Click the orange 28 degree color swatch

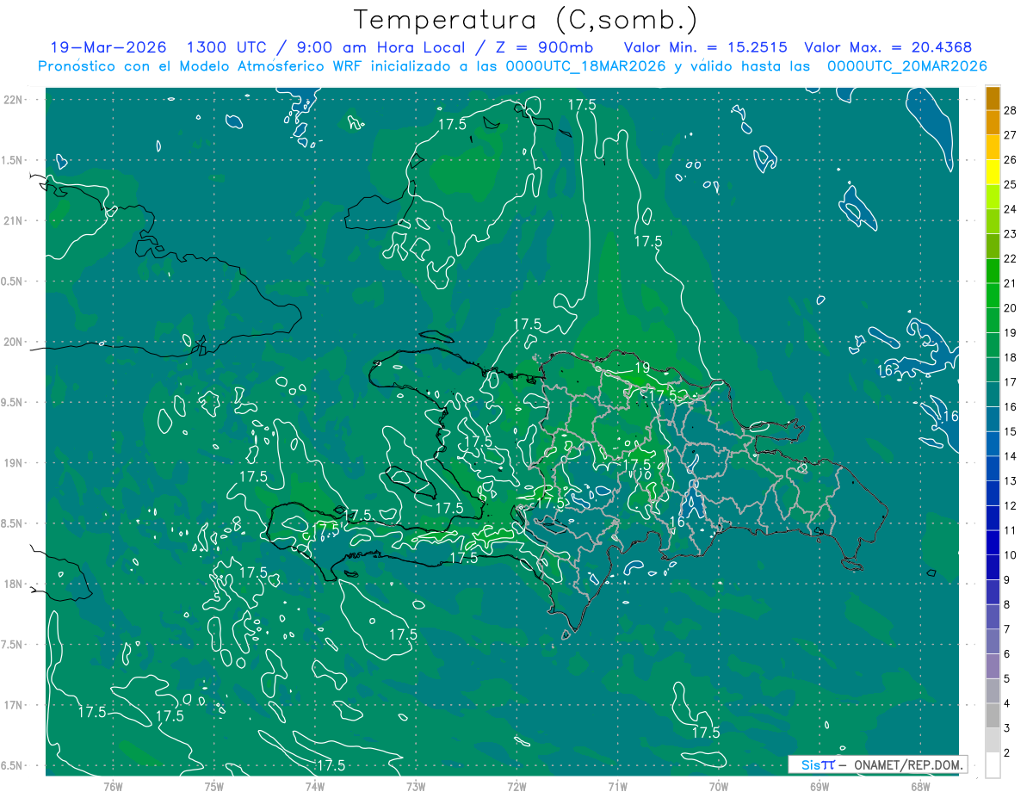point(993,98)
